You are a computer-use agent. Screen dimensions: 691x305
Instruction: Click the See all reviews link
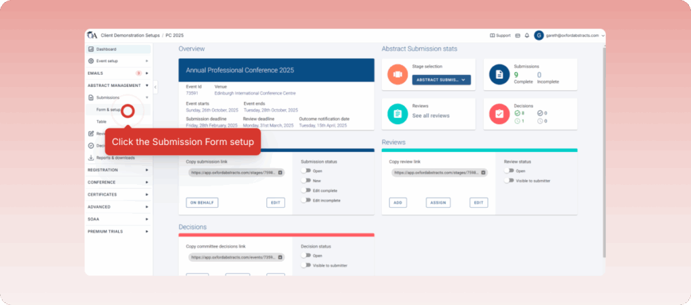click(431, 115)
